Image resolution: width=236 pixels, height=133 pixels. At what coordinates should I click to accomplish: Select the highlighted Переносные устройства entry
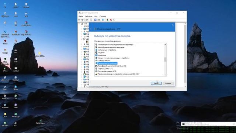[107, 63]
